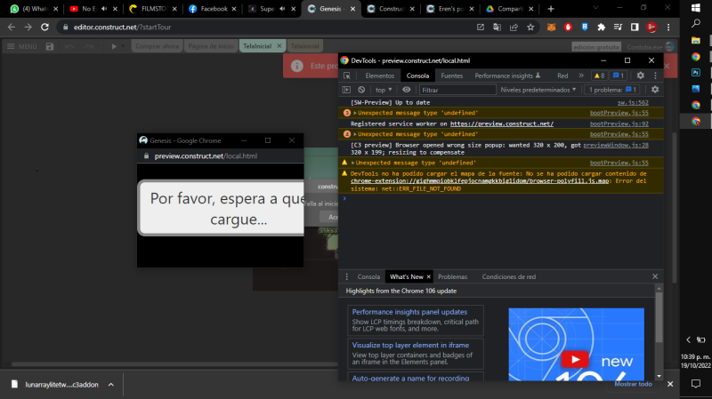Switch to Consola tab in DevTools
This screenshot has height=399, width=712.
point(417,76)
